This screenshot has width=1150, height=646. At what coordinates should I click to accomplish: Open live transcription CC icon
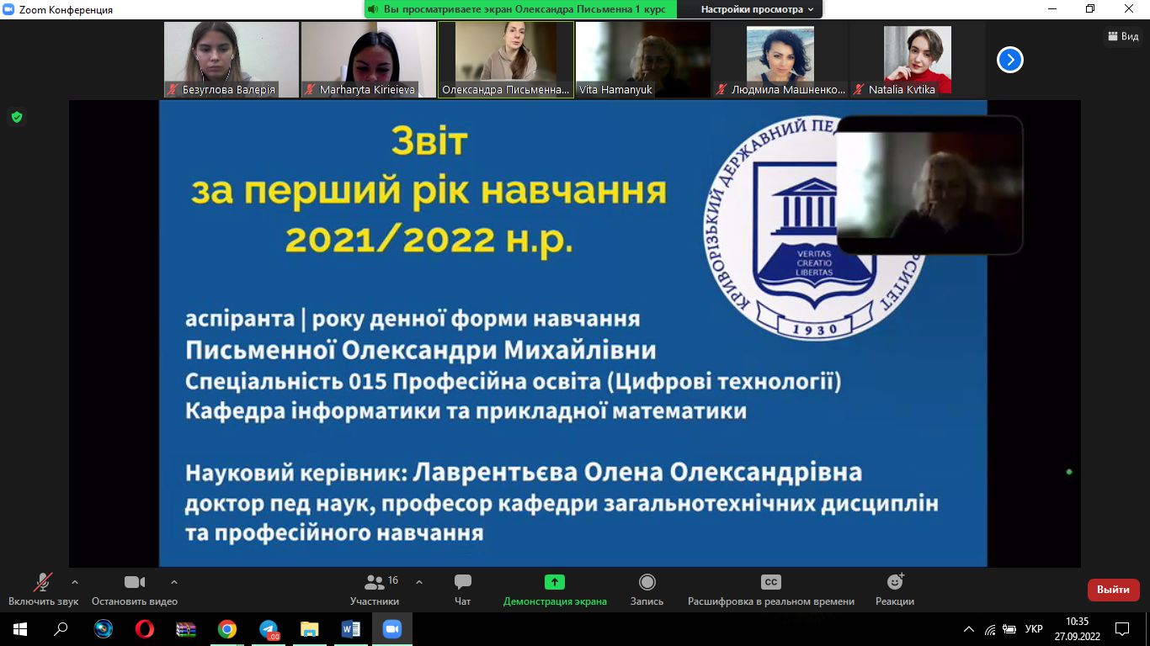click(770, 583)
